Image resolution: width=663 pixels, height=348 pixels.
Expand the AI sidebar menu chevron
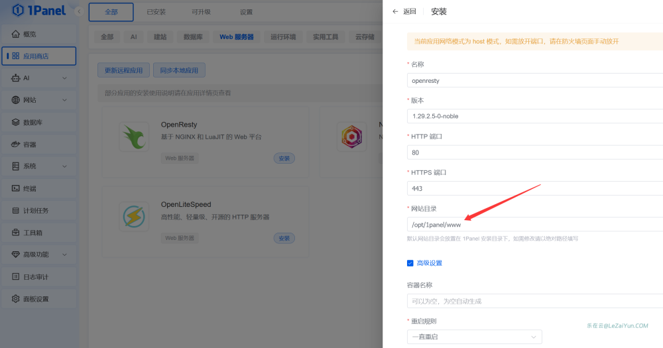pyautogui.click(x=65, y=78)
